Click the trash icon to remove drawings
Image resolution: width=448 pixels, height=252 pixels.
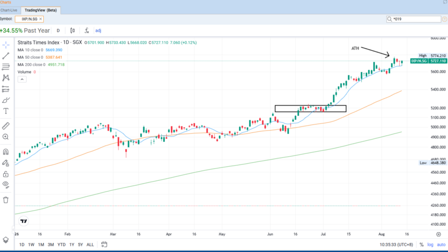pos(5,200)
